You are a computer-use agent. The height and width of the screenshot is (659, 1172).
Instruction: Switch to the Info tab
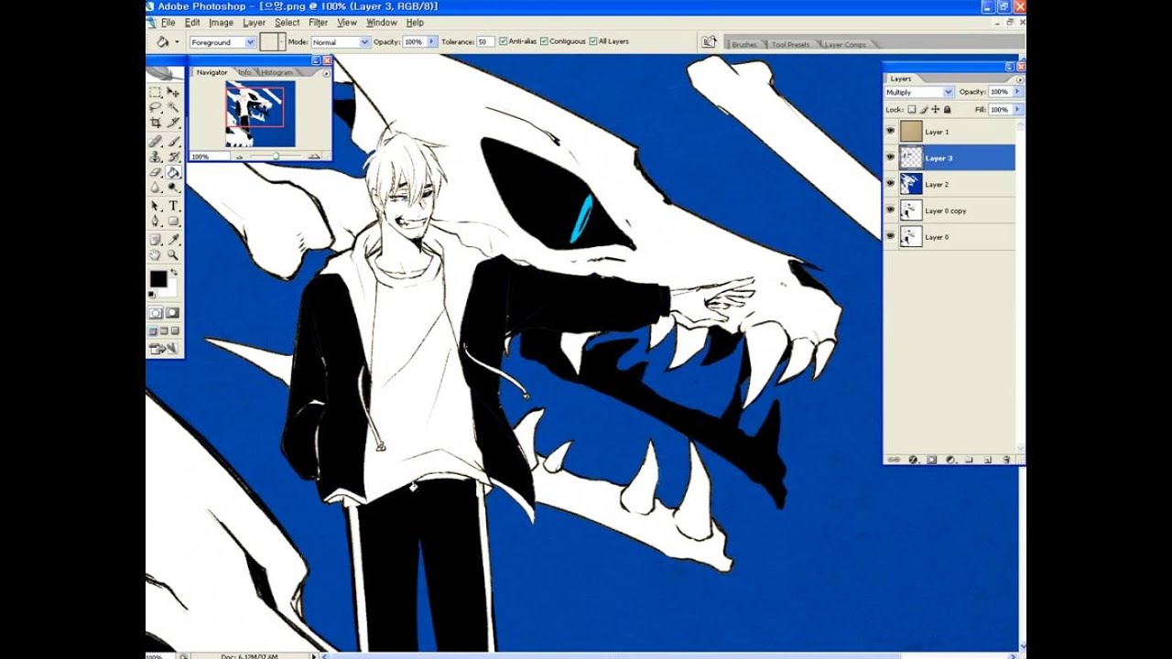point(244,72)
